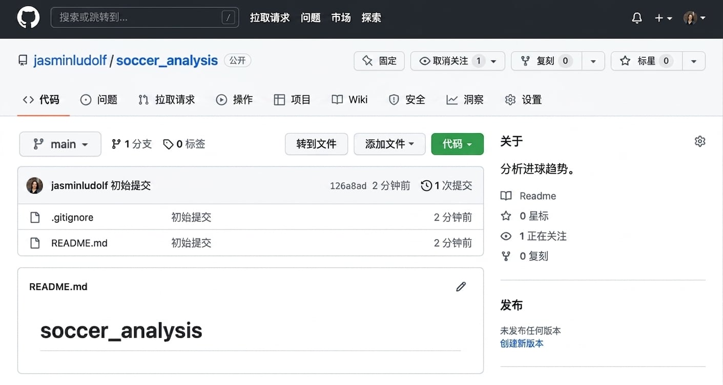
Task: Open 初始提交 commit message in README.md row
Action: pyautogui.click(x=191, y=243)
